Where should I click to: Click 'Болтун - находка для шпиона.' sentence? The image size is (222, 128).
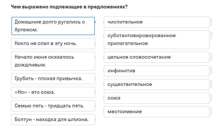tap(53, 120)
